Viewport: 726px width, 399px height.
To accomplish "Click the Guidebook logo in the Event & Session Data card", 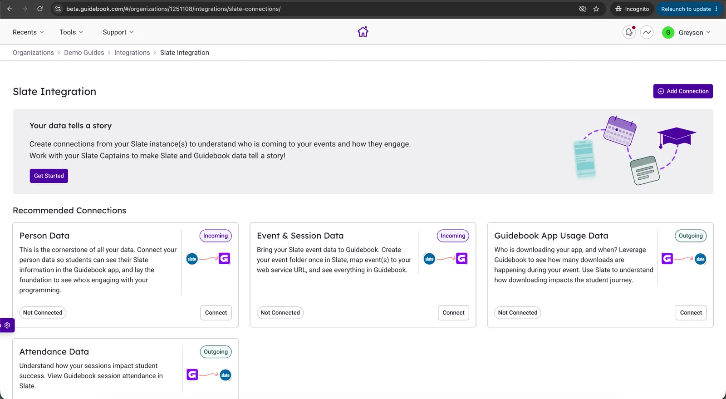I will pyautogui.click(x=461, y=259).
